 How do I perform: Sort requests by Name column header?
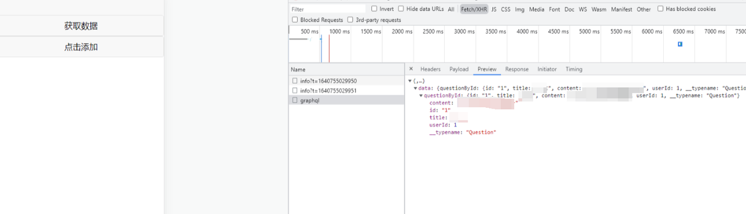tap(346, 69)
